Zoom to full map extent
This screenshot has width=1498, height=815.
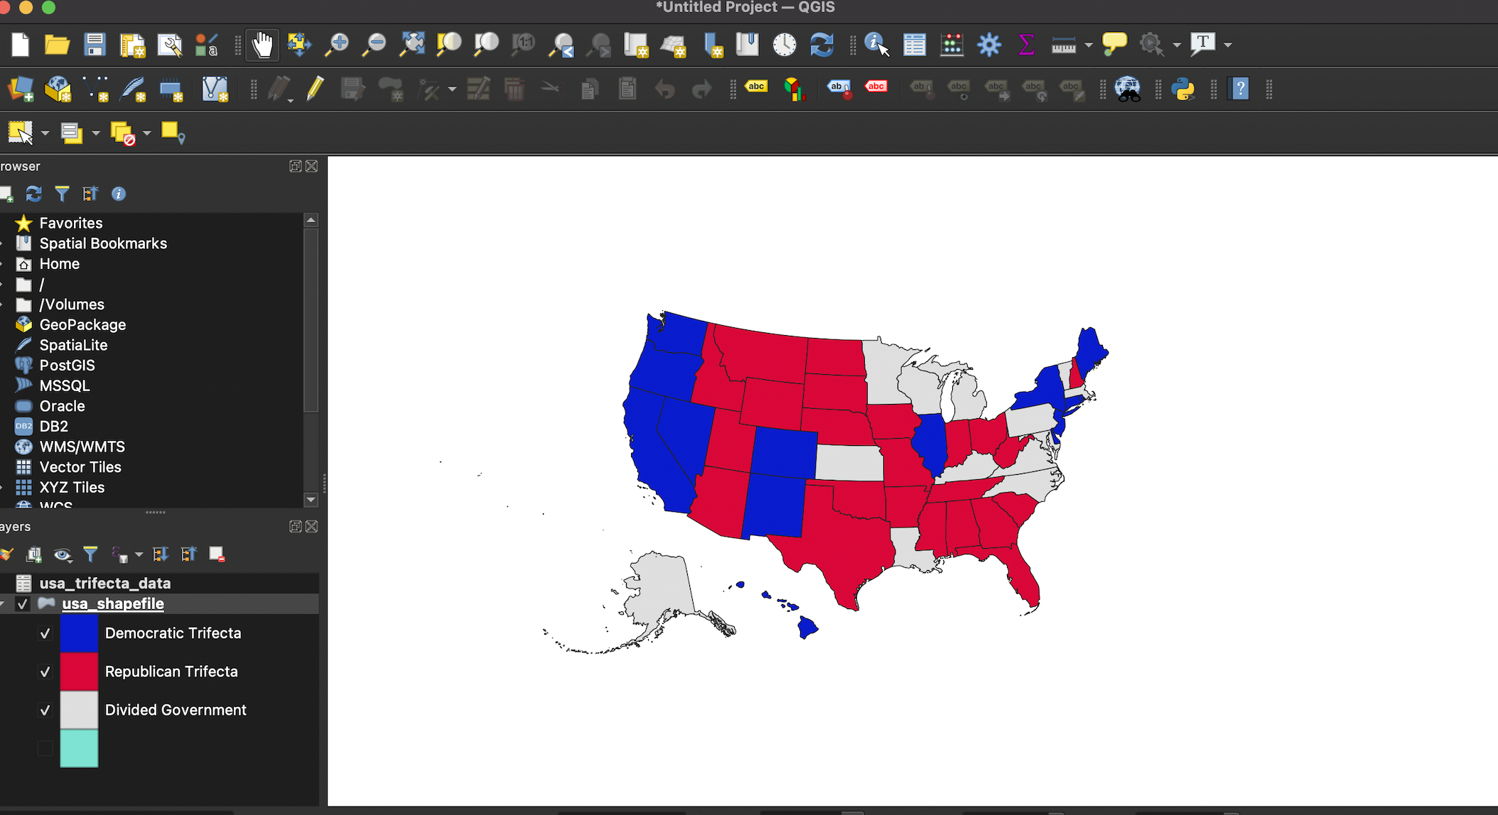[411, 44]
